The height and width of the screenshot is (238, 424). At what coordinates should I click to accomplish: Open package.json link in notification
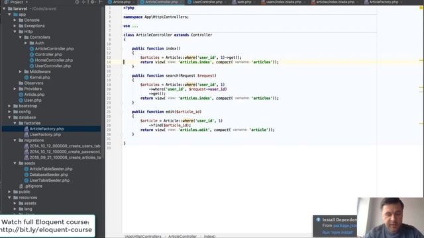345,225
